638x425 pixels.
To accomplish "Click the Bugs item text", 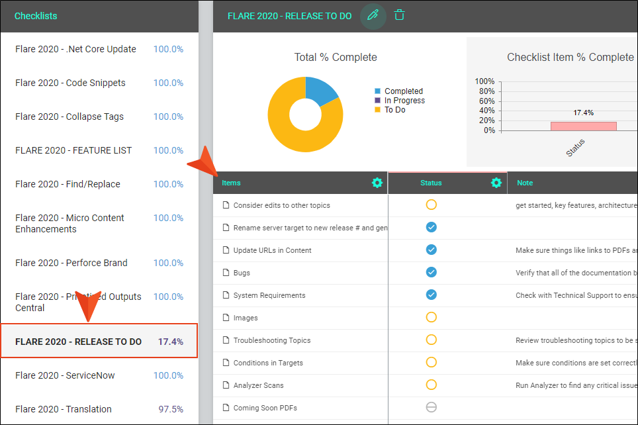I will coord(242,273).
